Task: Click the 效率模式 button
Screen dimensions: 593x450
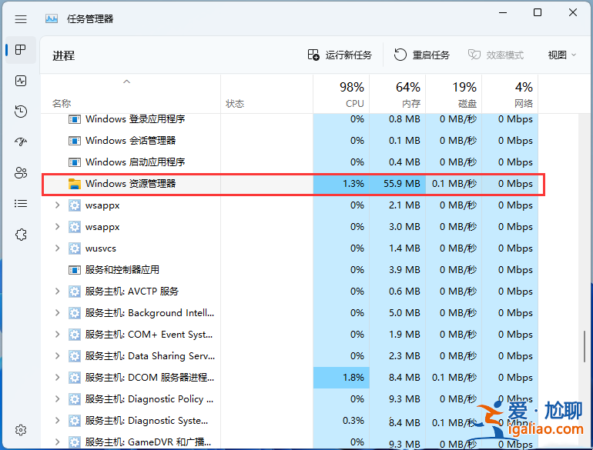Action: 496,55
